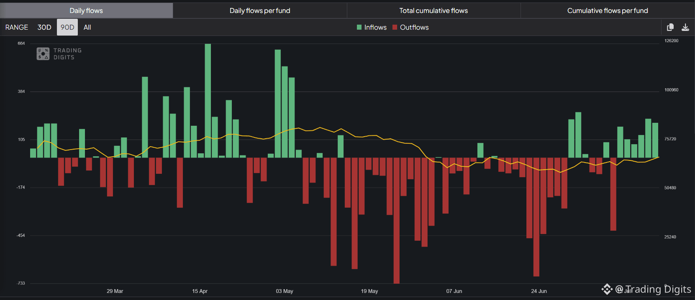The height and width of the screenshot is (300, 695).
Task: Click the 126200 right axis value
Action: click(x=672, y=41)
